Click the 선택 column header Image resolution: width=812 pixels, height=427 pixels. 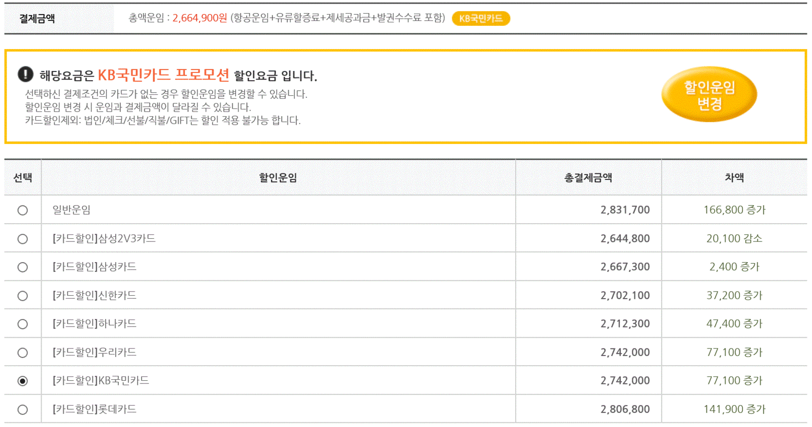(23, 177)
